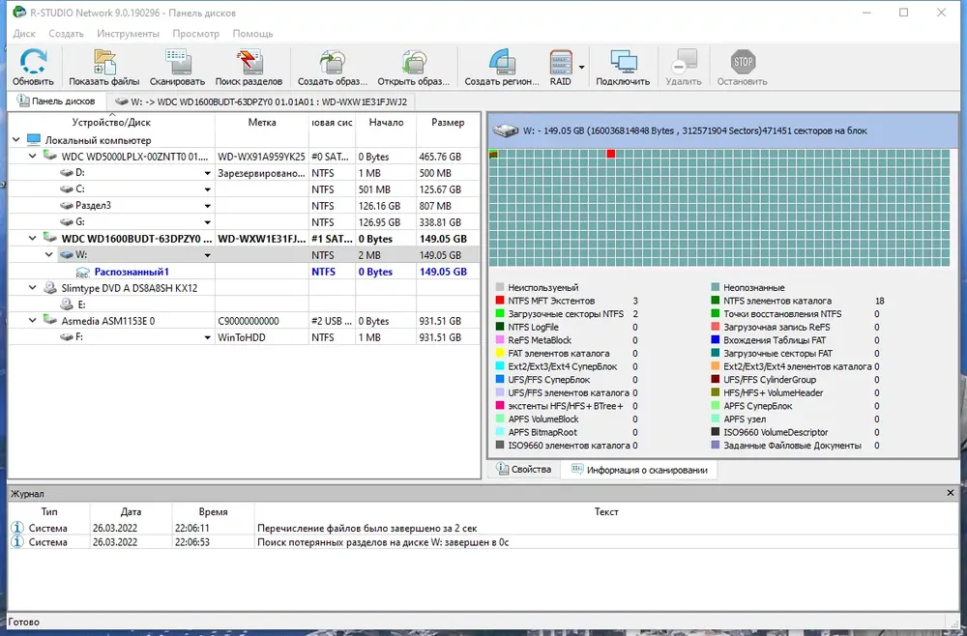The height and width of the screenshot is (636, 967).
Task: Collapse the WDC WD5000LPLX disk node
Action: click(x=33, y=157)
